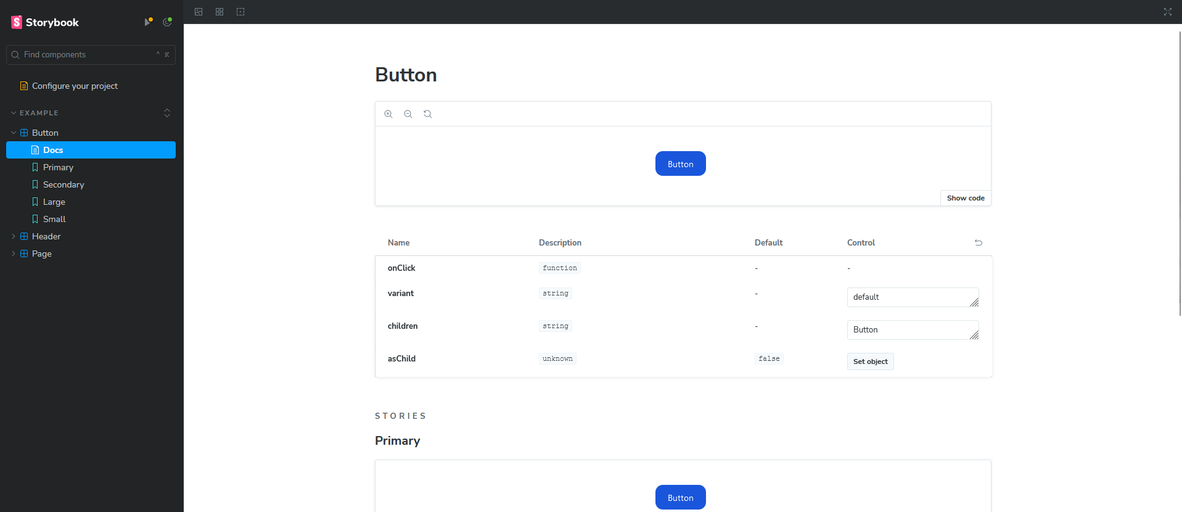Click the asChild property name

coord(401,358)
